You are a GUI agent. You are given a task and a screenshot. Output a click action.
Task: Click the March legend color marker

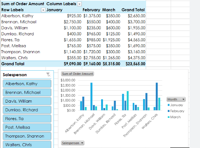pyautogui.click(x=169, y=117)
